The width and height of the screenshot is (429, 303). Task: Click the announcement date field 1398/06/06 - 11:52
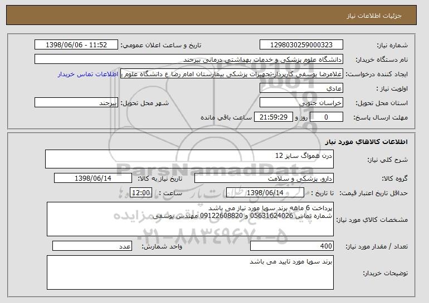76,45
